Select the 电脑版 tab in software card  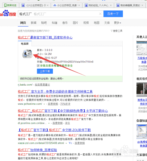coord(25,44)
